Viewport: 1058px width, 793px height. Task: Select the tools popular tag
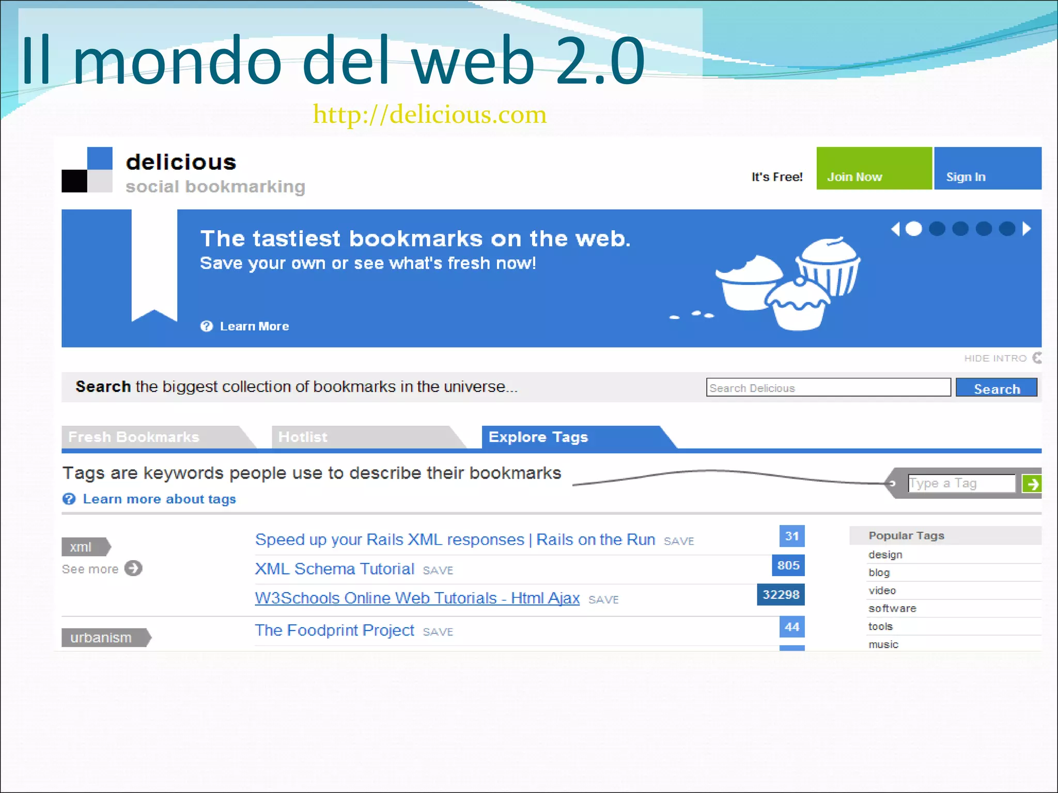point(881,627)
